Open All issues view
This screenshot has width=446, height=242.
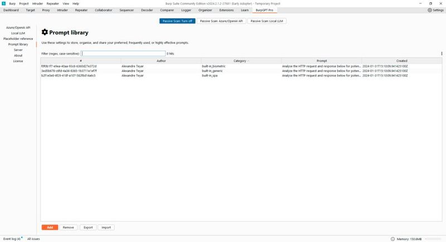[x=33, y=239]
